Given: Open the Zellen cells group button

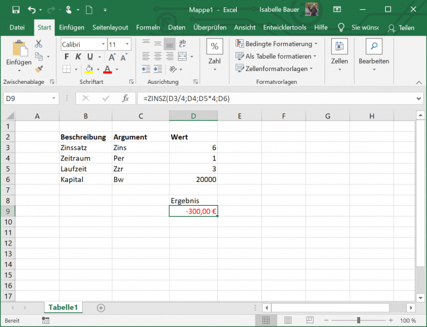Looking at the screenshot, I should tap(339, 47).
